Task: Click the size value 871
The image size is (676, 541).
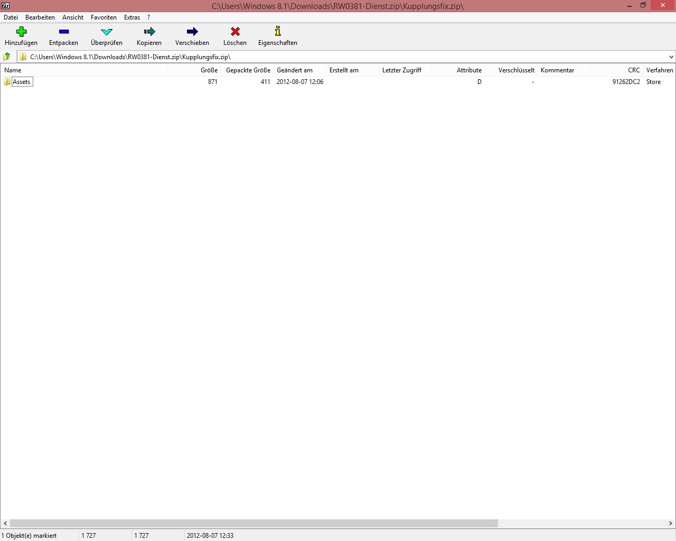Action: [213, 82]
